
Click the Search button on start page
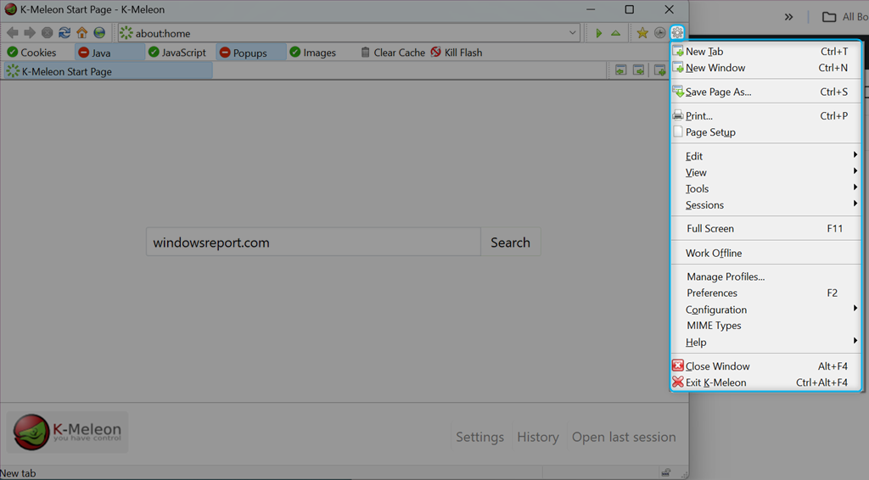click(510, 242)
